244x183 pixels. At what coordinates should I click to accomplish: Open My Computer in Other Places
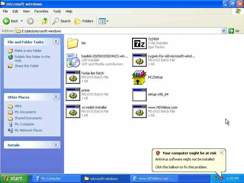coord(24,124)
